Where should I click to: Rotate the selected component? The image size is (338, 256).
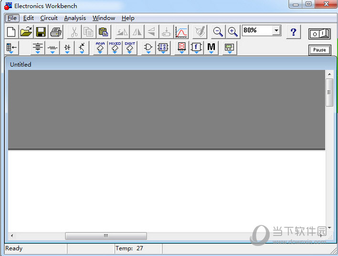click(x=122, y=32)
